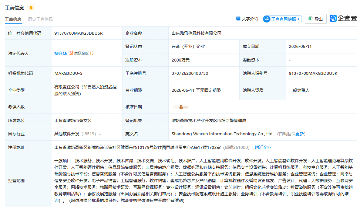Image resolution: width=360 pixels, height=213 pixels.
Task: Click registration authority 潍坊高新技术产业开发区市场监督管理局
Action: 209,121
